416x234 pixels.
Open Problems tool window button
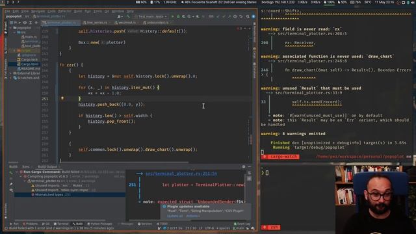click(x=30, y=224)
